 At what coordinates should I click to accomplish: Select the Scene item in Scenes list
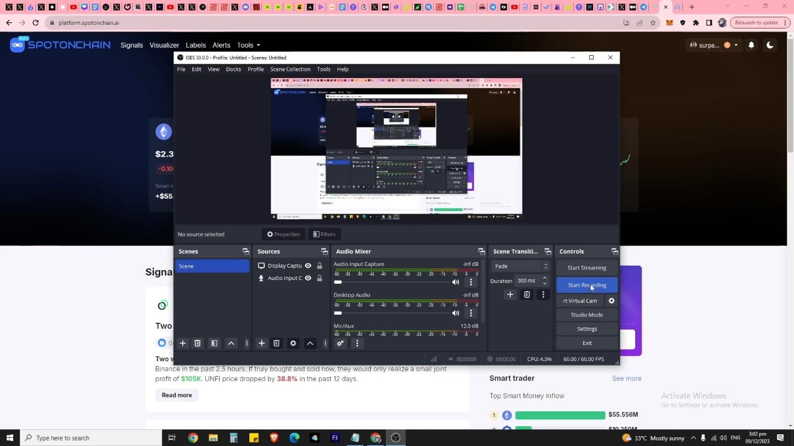tap(212, 266)
